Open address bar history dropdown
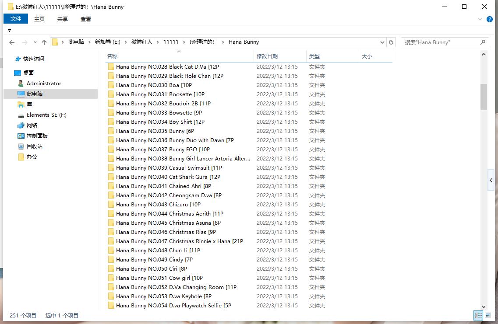Screen dimensions: 498x324 coord(382,42)
